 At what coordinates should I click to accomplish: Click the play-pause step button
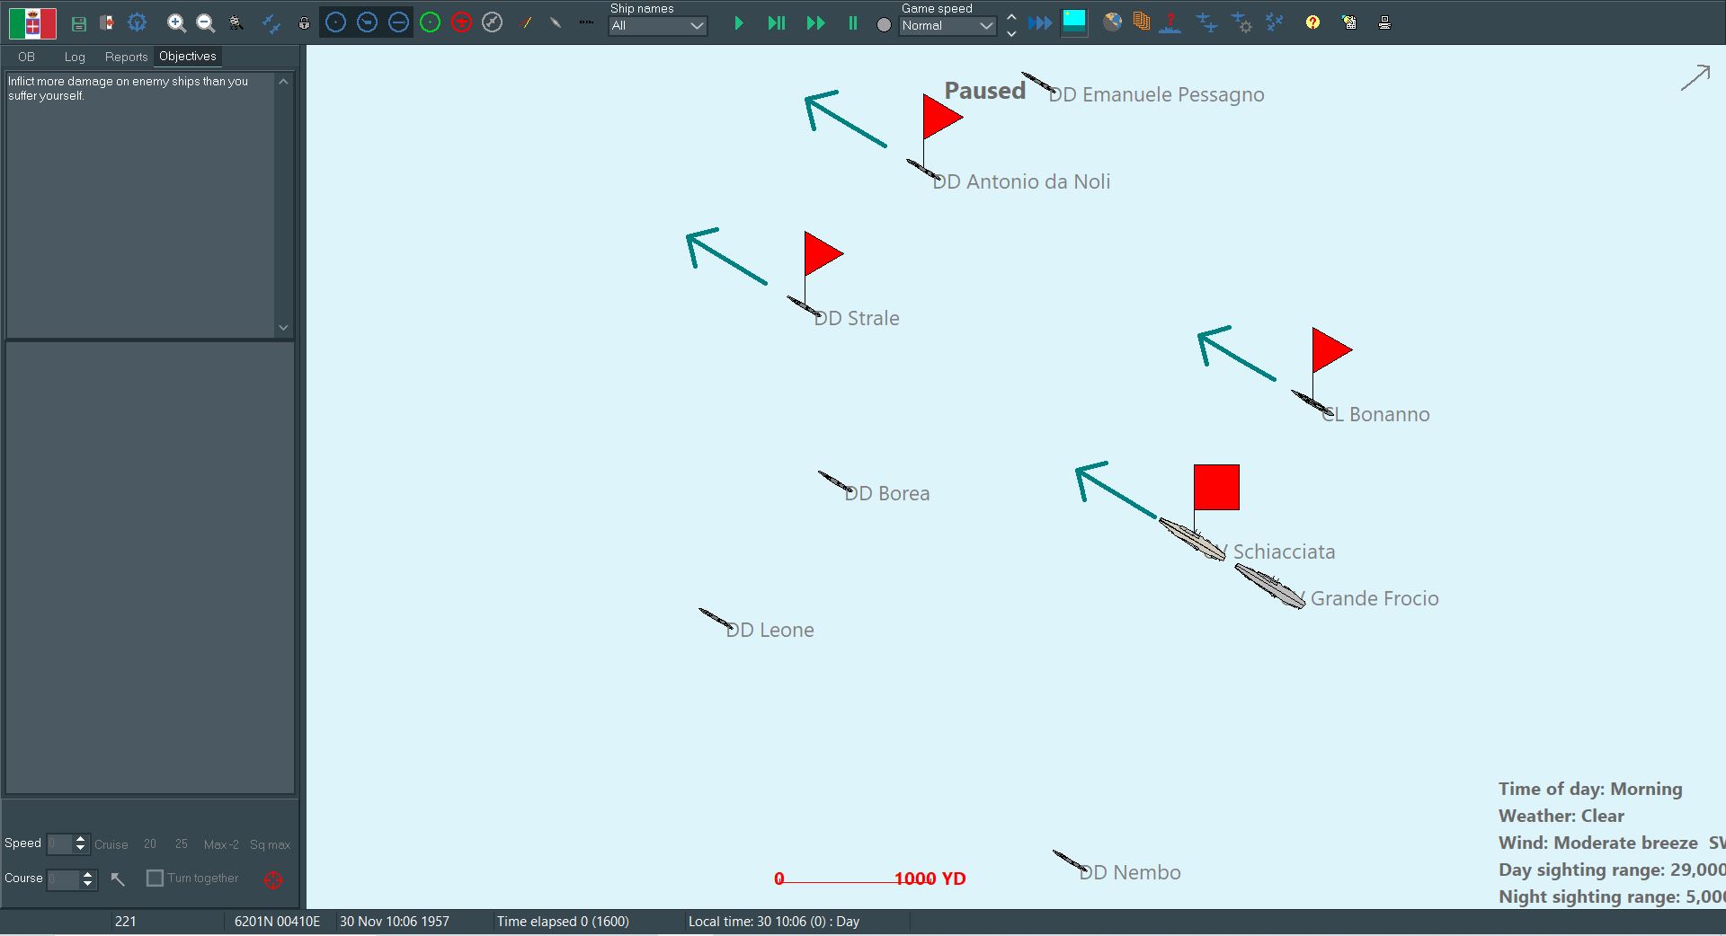777,23
